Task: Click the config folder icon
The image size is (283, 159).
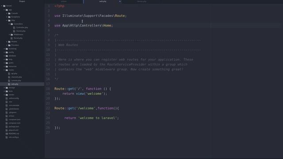Action: click(x=7, y=52)
